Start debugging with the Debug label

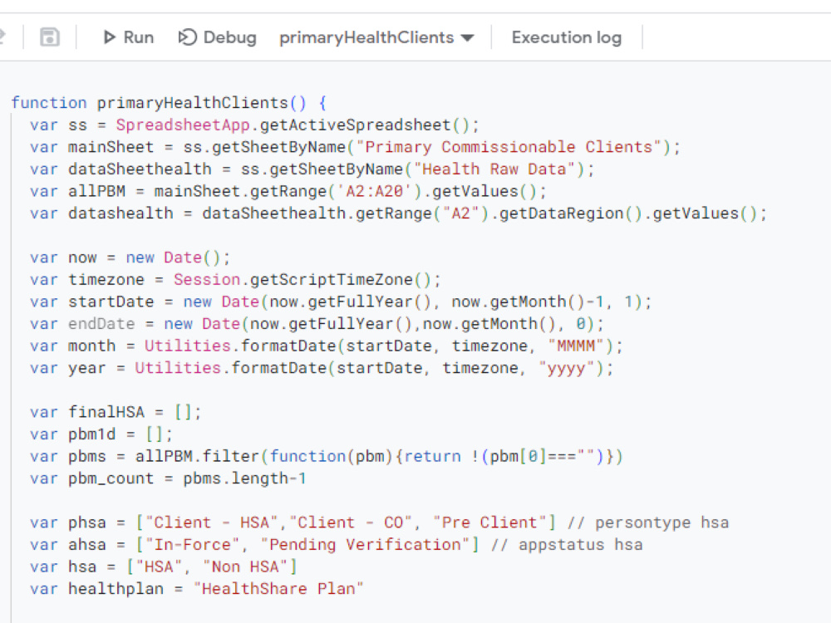coord(229,37)
